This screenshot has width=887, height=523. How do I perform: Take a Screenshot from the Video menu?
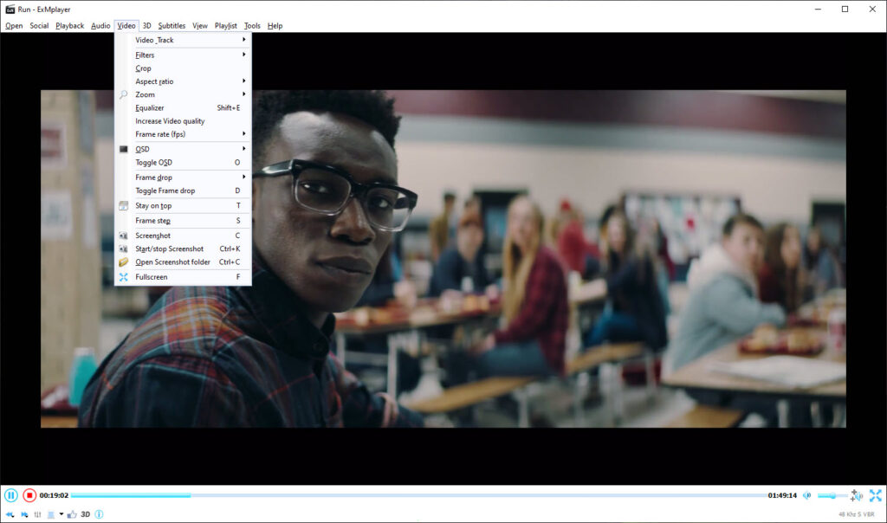(184, 236)
